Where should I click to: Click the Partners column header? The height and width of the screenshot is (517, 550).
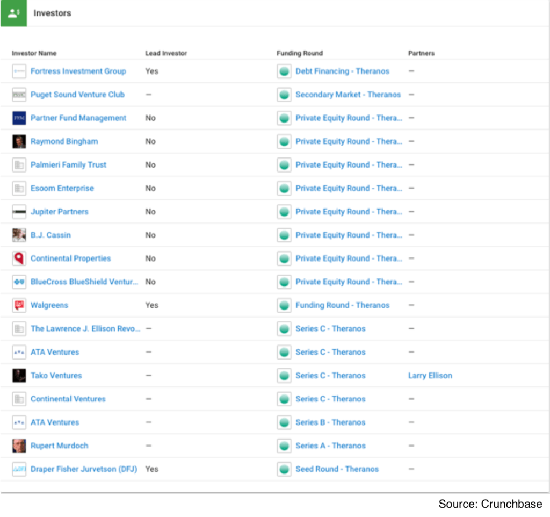coord(421,53)
